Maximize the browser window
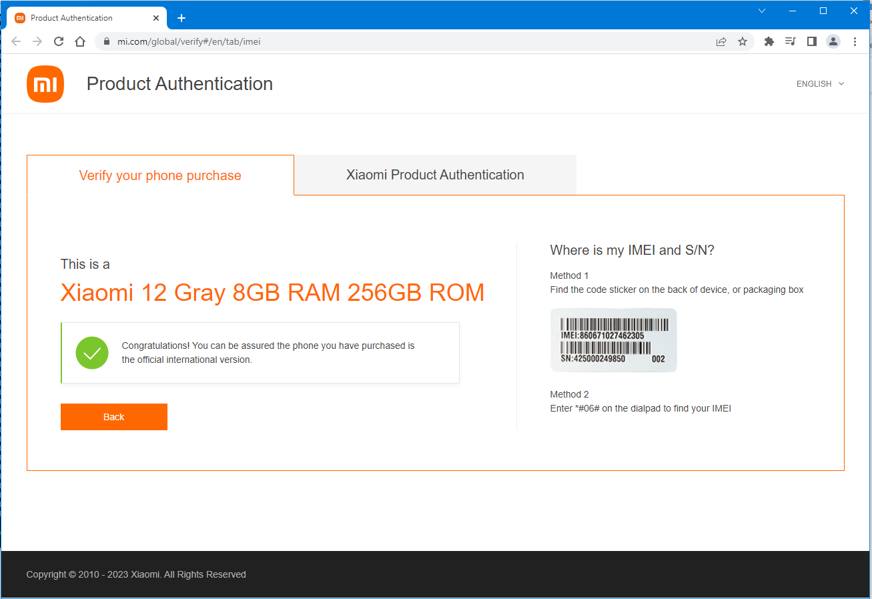Image resolution: width=872 pixels, height=599 pixels. coord(823,11)
